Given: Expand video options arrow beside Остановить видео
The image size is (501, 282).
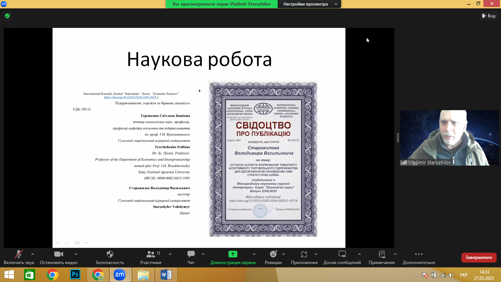Looking at the screenshot, I should [76, 254].
